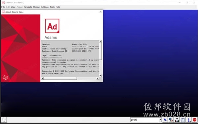Open the Help menu
Image resolution: width=198 pixels, height=124 pixels.
(x=58, y=7)
